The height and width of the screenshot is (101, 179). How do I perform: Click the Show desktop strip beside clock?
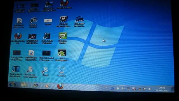tap(173, 89)
